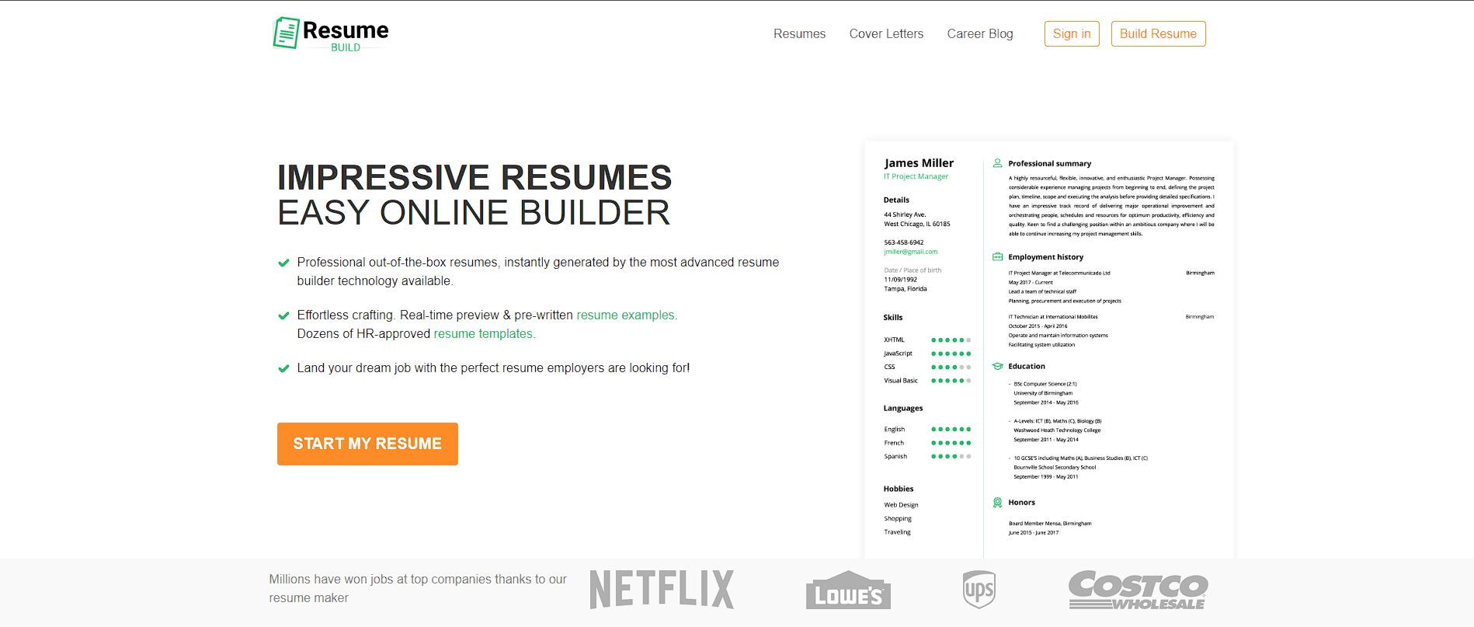Open the Resumes menu item
The image size is (1474, 627).
click(799, 34)
